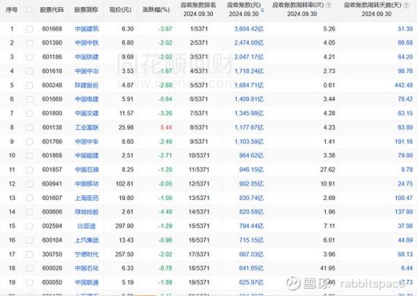
Task: Click turnover days value 442.48
Action: 403,85
